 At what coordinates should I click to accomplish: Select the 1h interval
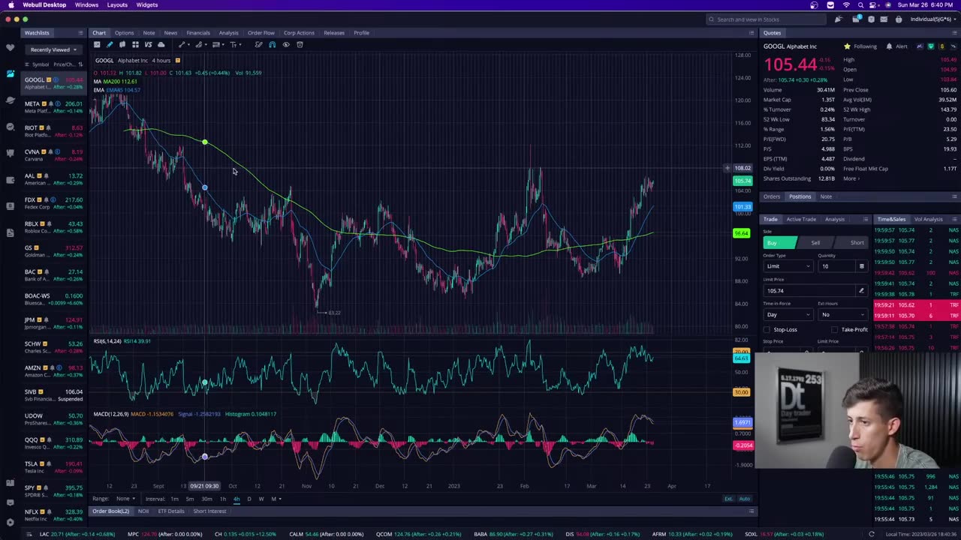click(x=222, y=499)
